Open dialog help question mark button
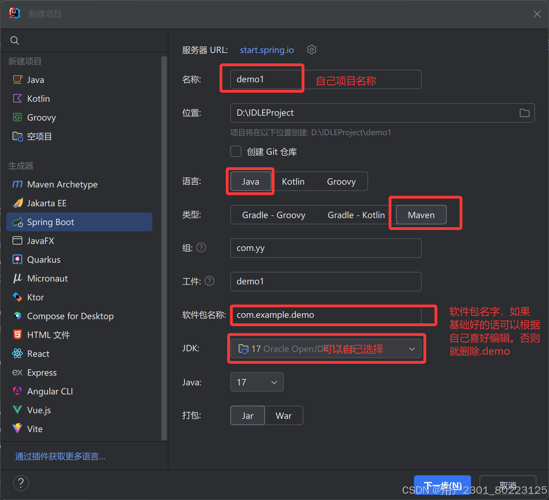The width and height of the screenshot is (549, 500). [21, 483]
